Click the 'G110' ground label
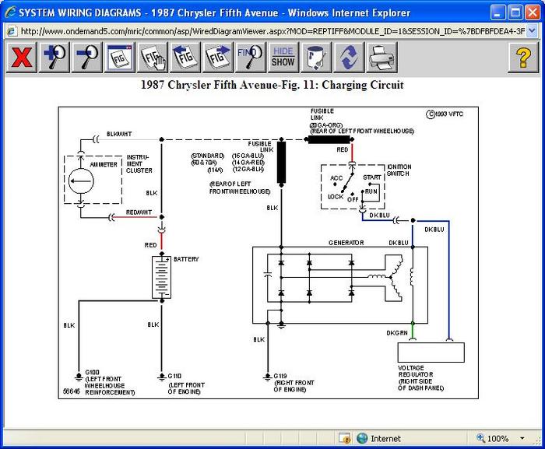 (x=174, y=376)
